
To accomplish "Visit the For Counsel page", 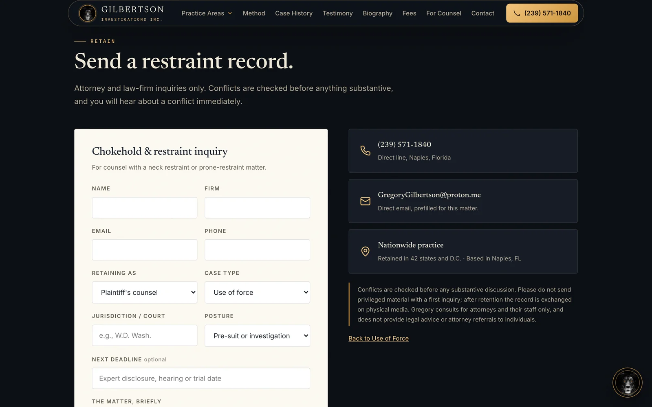I will point(444,13).
